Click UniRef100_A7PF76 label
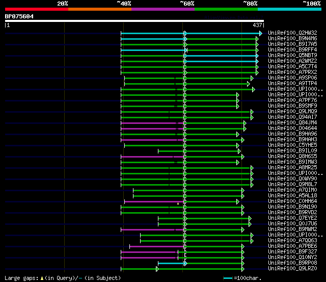 (292, 100)
